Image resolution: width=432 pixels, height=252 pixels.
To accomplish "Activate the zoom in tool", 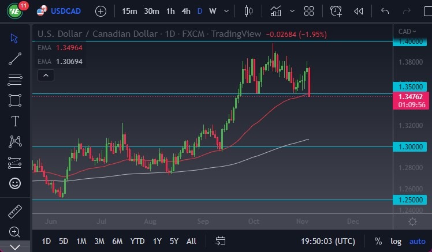I will click(14, 232).
